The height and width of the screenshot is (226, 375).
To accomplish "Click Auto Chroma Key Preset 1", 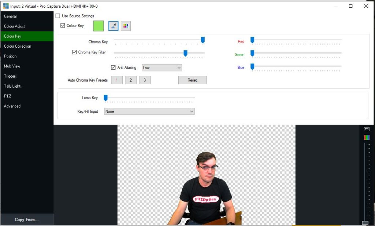I will (117, 80).
